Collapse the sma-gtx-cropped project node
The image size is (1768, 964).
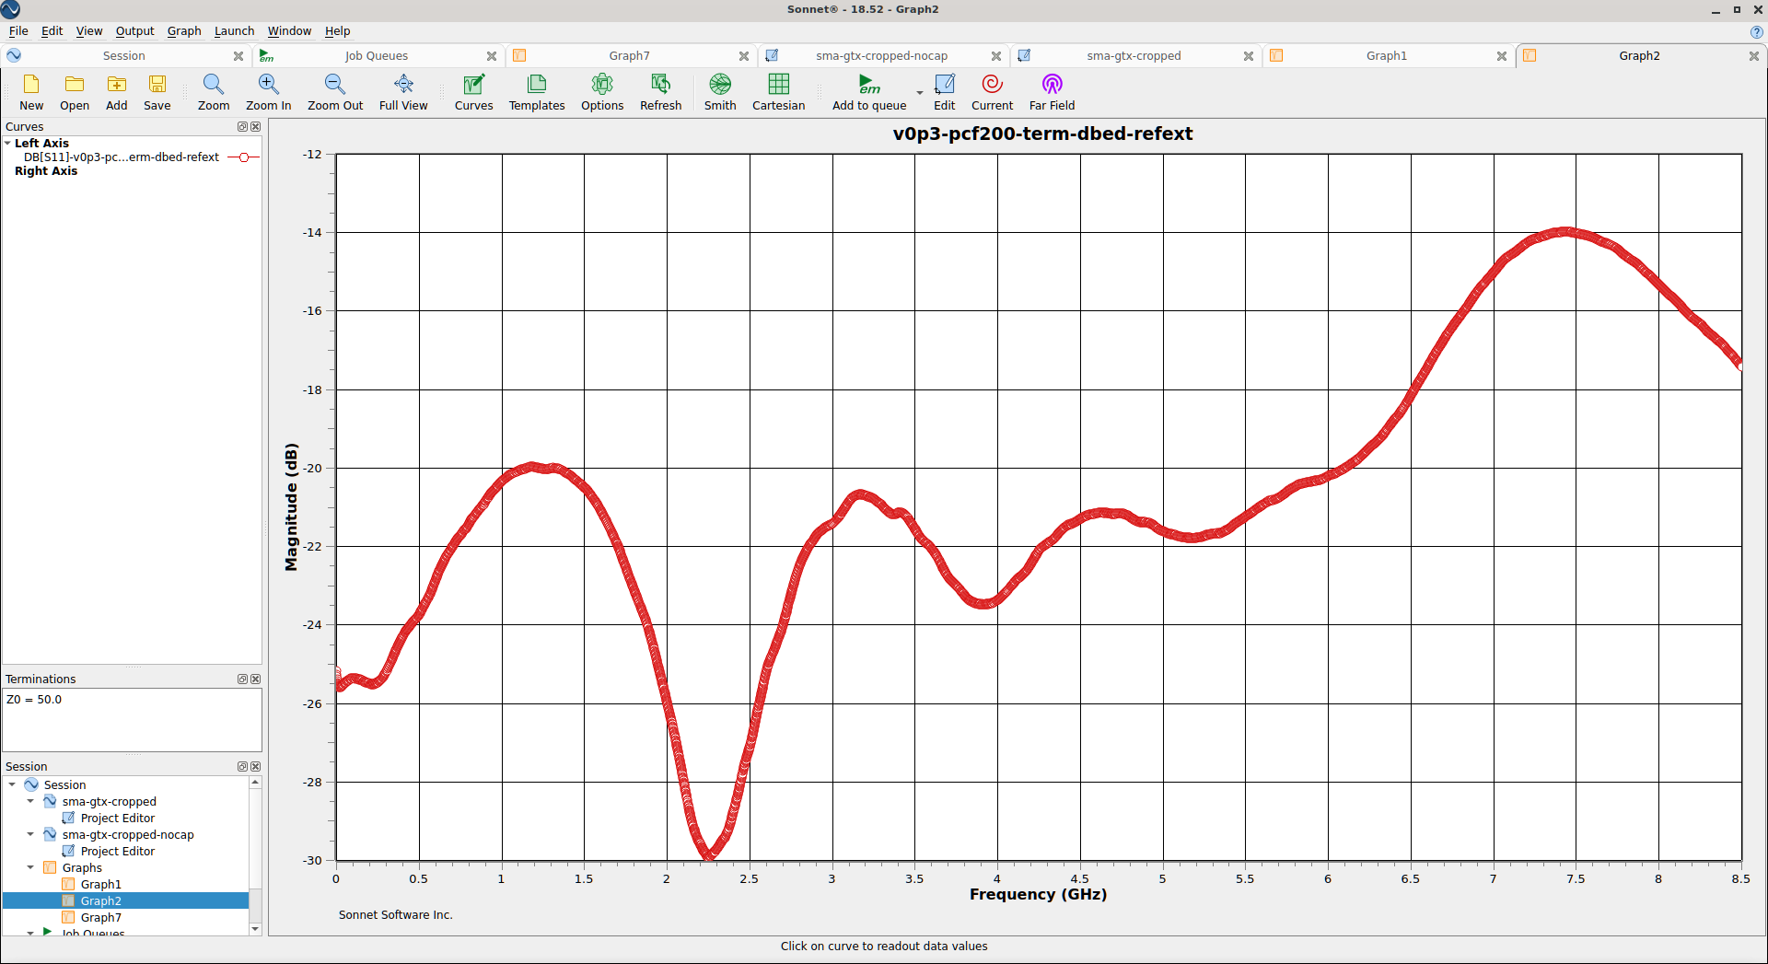[30, 802]
